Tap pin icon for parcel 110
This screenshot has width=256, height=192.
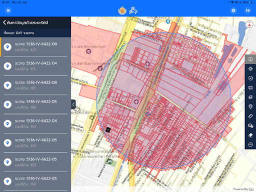[7, 85]
